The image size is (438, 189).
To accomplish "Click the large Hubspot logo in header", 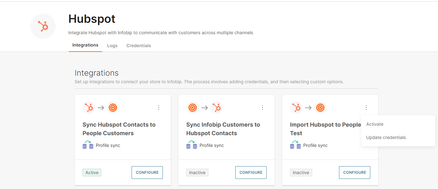I will point(43,26).
